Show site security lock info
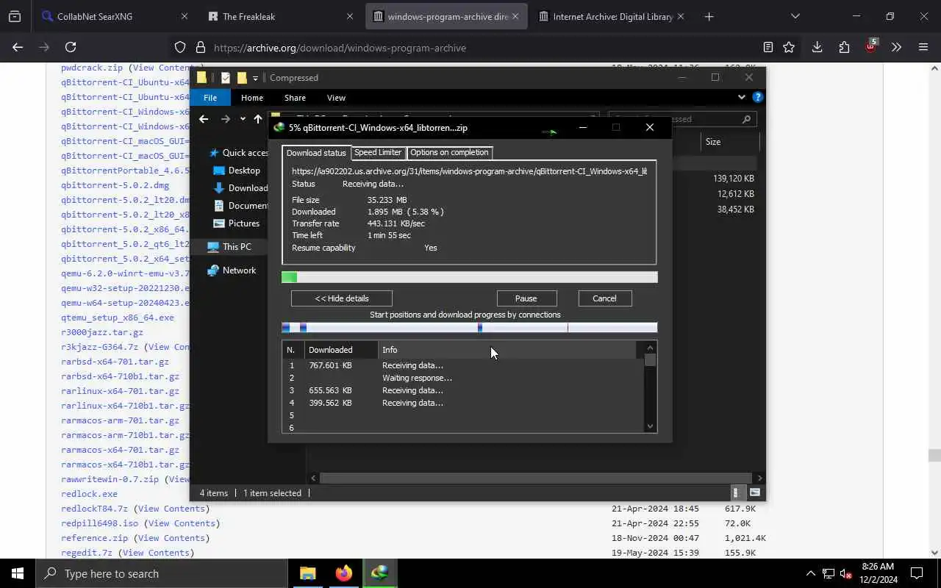 200,48
